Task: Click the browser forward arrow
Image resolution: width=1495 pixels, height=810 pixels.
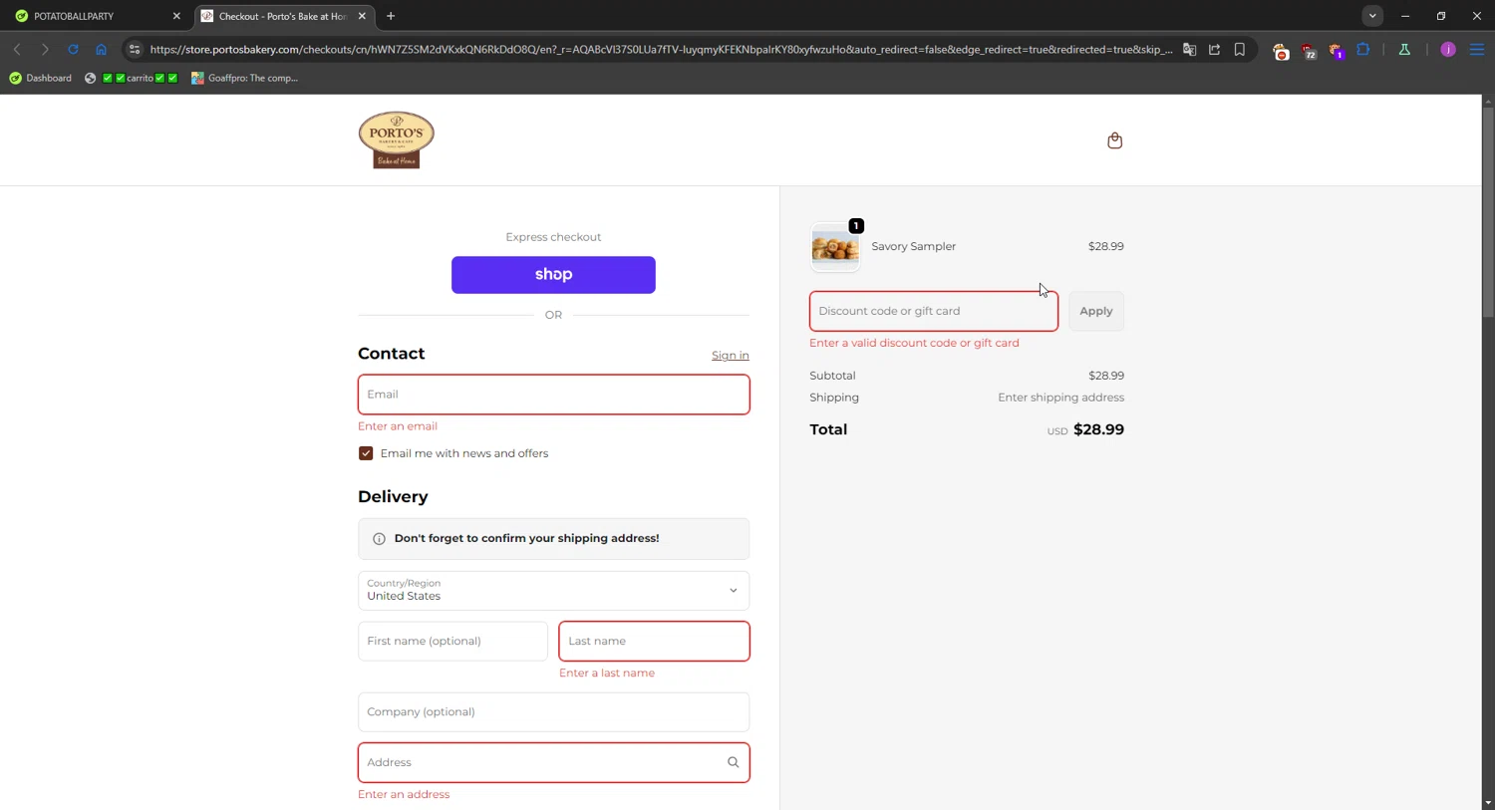Action: pos(45,49)
